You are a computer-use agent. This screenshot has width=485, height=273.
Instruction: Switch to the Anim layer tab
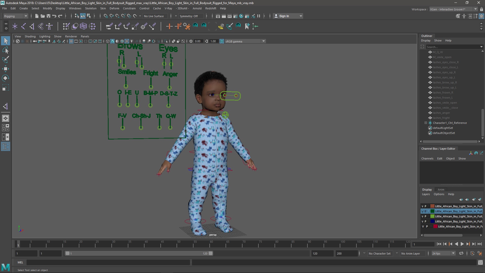pyautogui.click(x=441, y=190)
